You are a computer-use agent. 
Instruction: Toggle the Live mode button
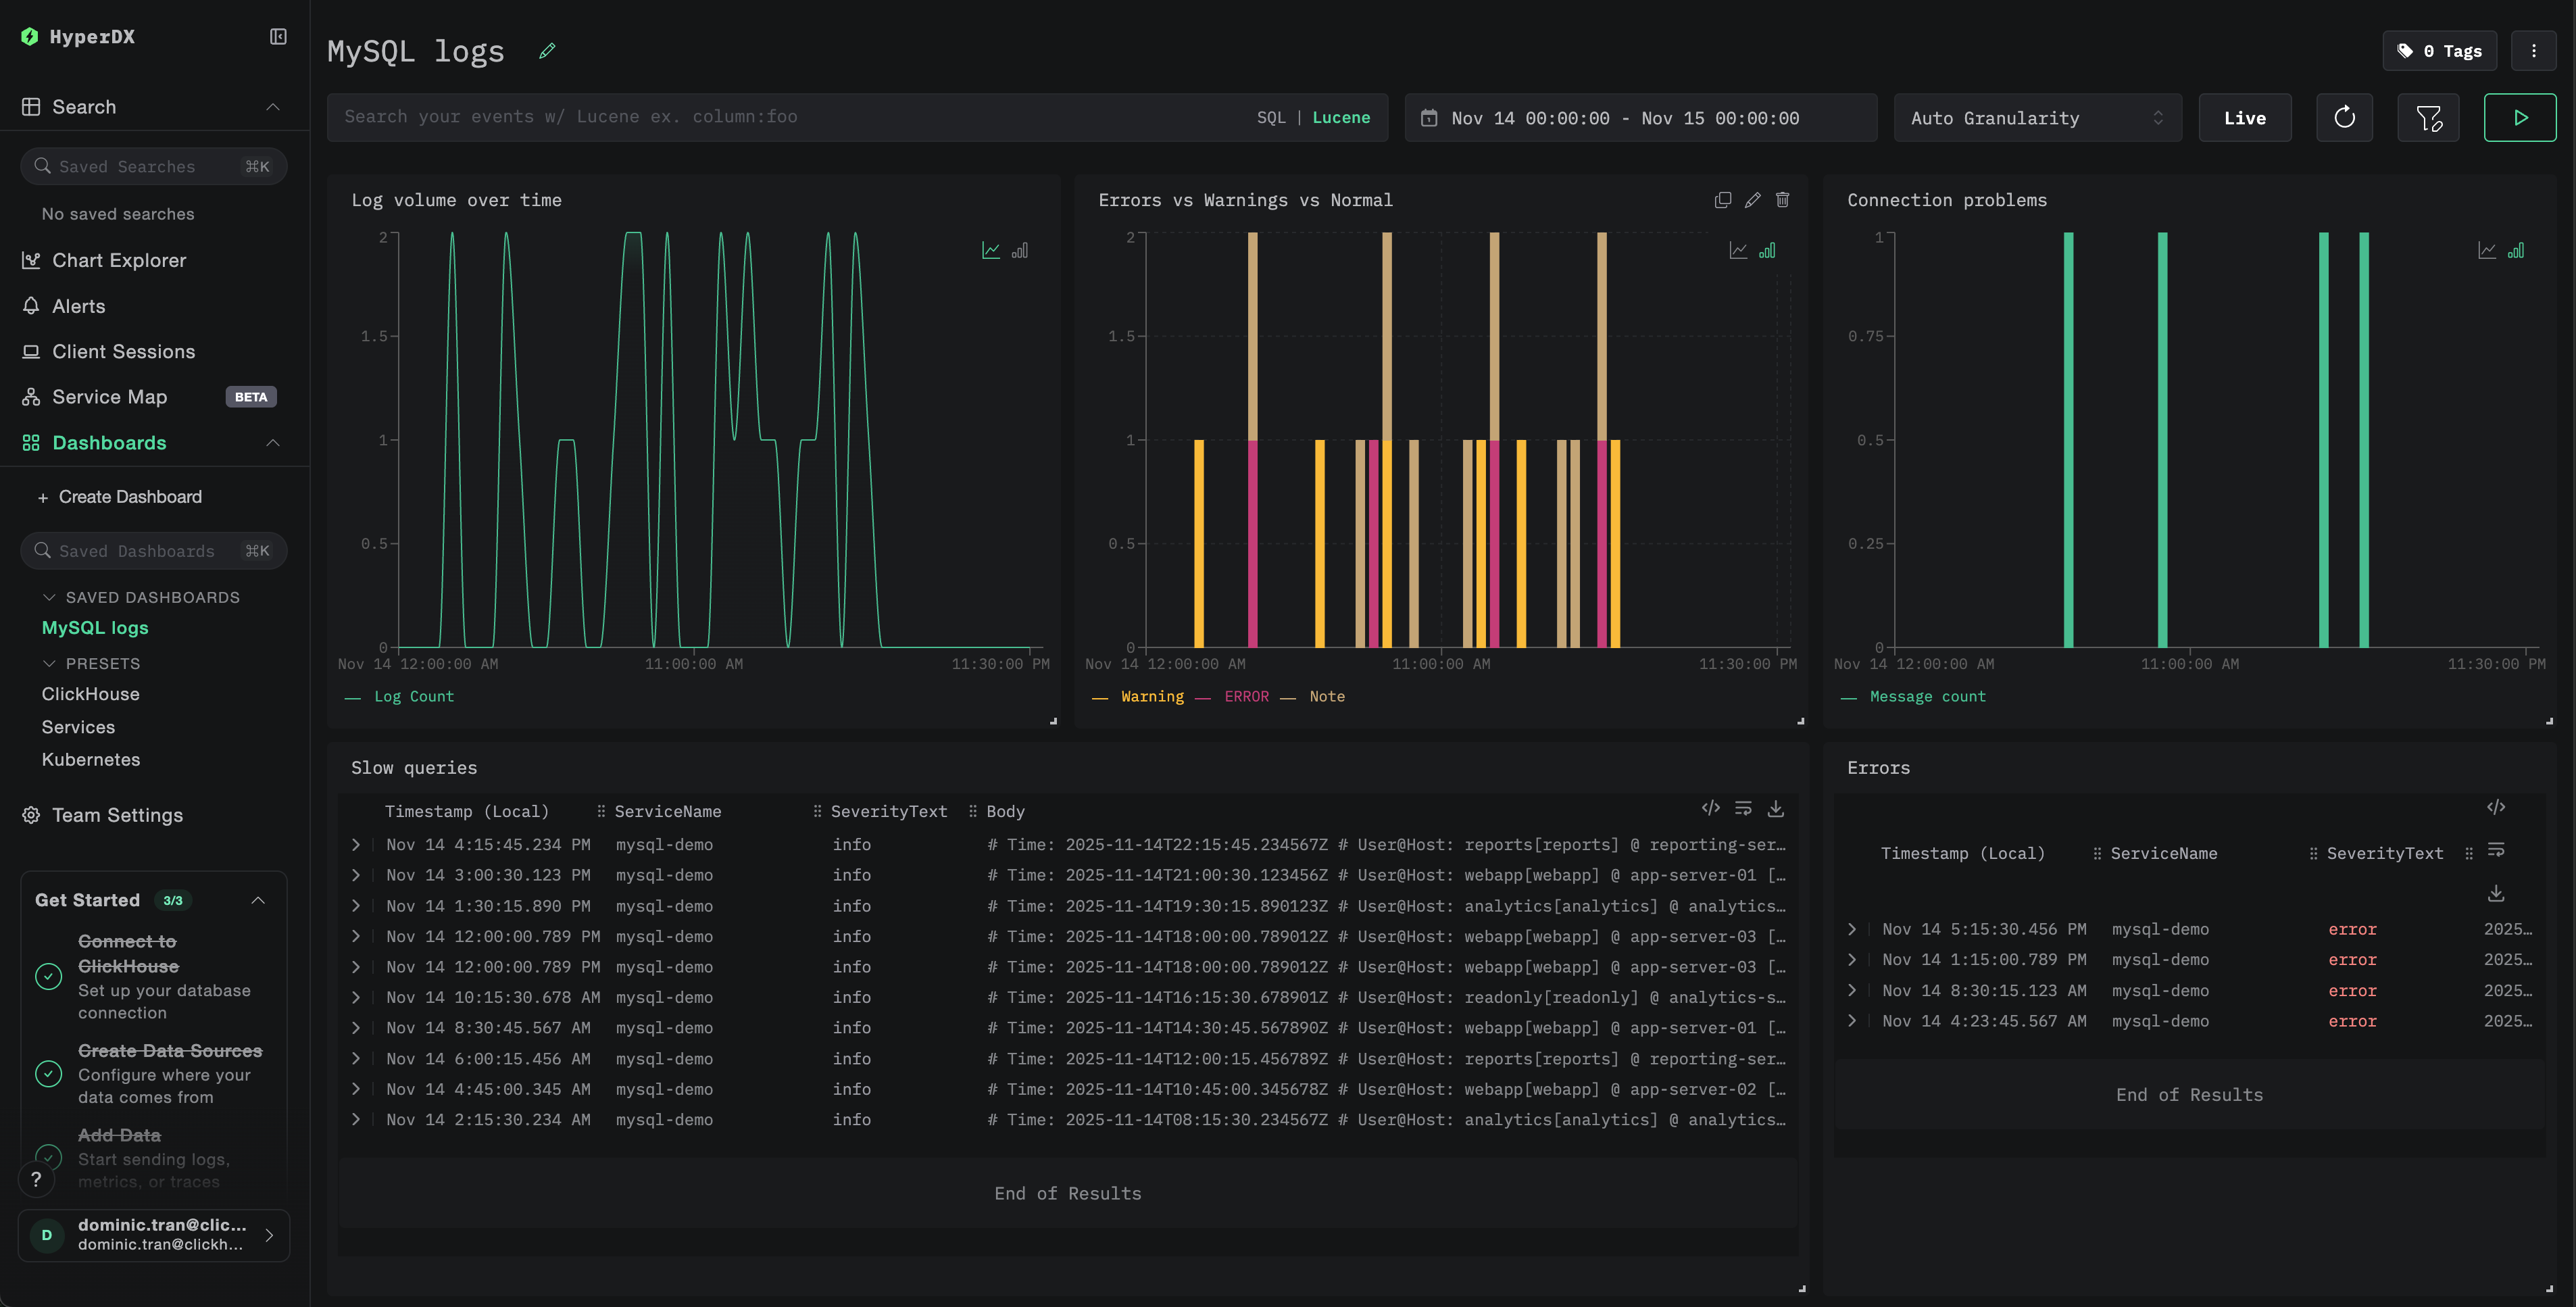pyautogui.click(x=2244, y=118)
